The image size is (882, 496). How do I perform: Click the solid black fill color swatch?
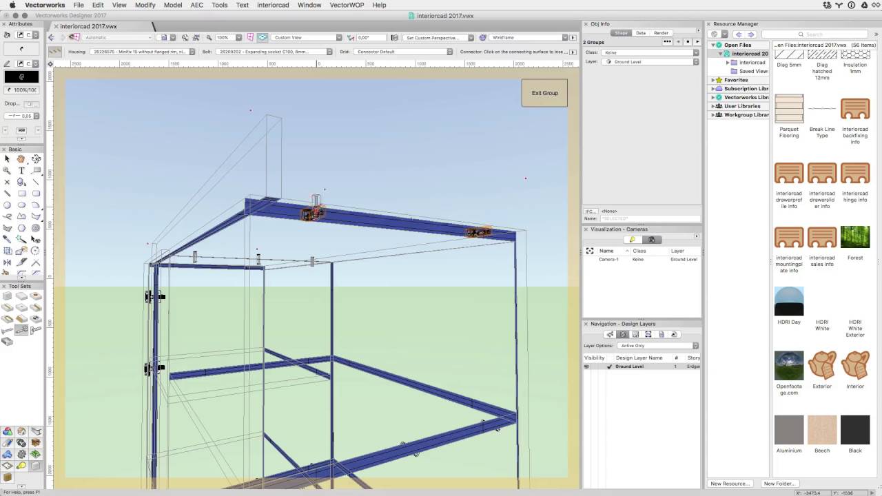click(x=21, y=77)
